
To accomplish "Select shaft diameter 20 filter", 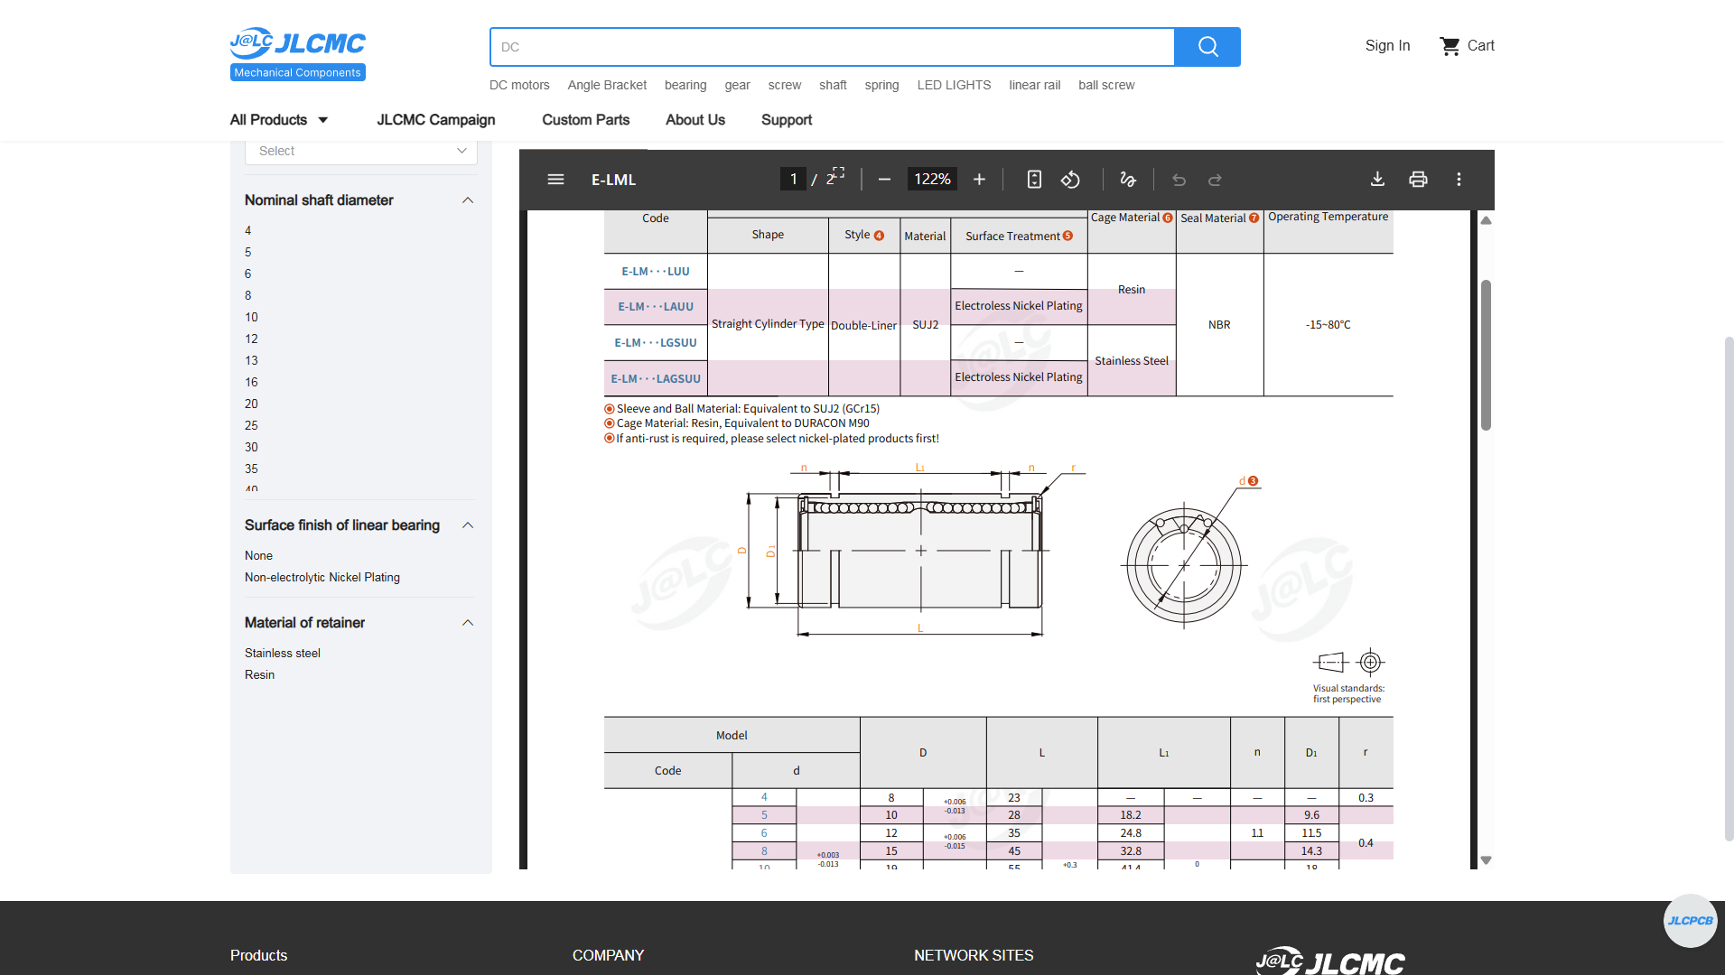I will point(251,404).
